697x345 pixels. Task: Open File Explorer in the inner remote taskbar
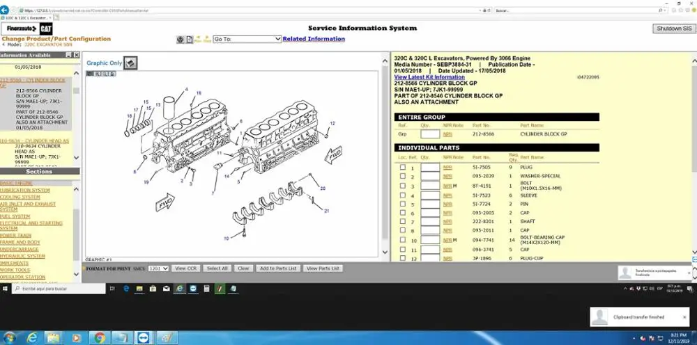139,289
